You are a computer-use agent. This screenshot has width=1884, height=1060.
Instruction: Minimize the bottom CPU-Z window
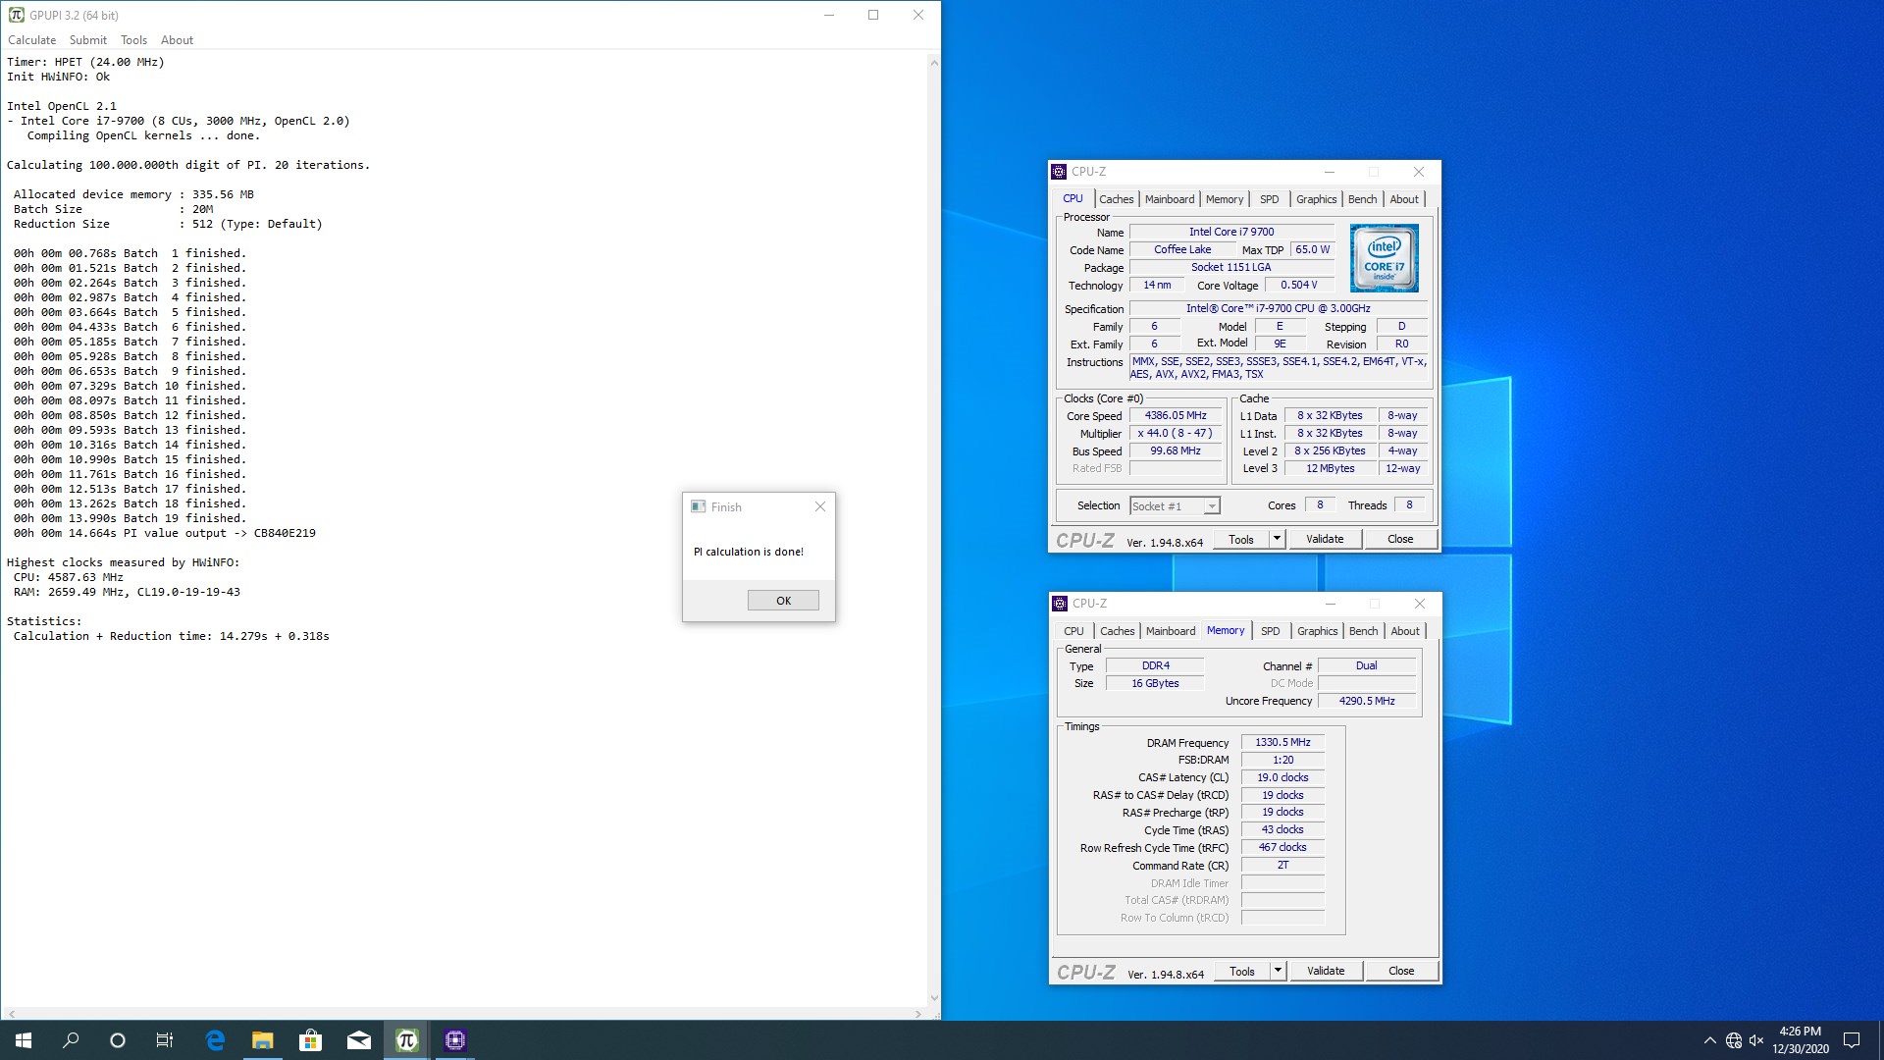tap(1331, 604)
